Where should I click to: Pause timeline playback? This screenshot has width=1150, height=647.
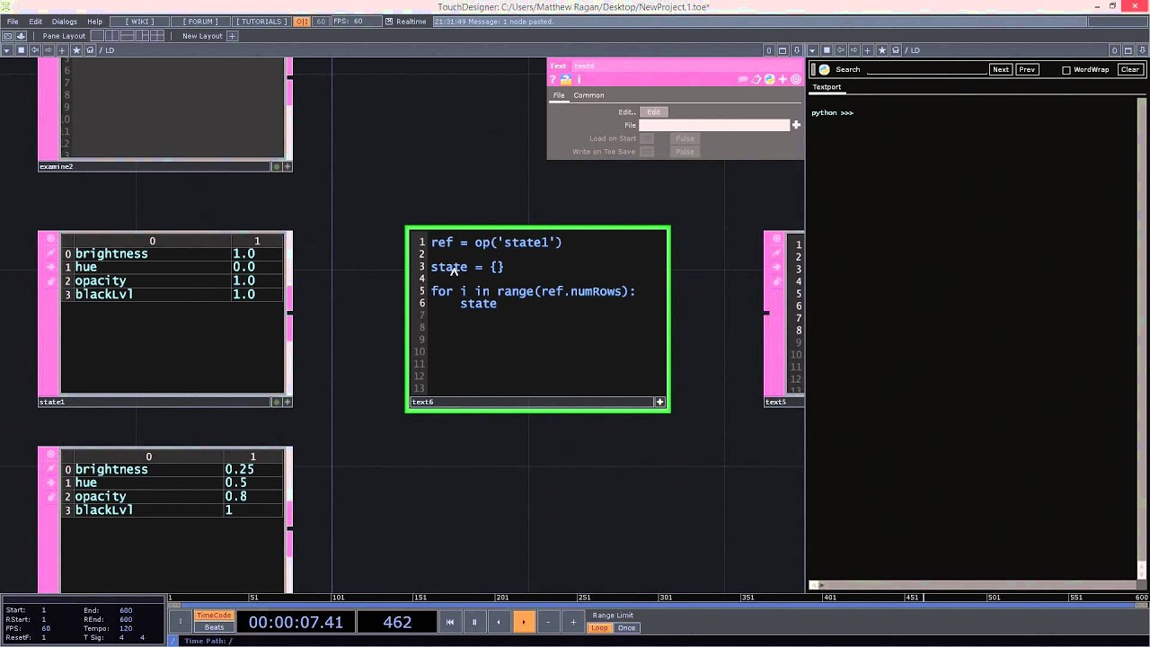tap(474, 622)
